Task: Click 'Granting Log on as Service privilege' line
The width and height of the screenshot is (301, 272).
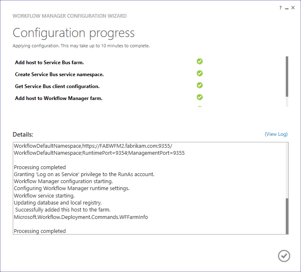Action: coord(84,174)
